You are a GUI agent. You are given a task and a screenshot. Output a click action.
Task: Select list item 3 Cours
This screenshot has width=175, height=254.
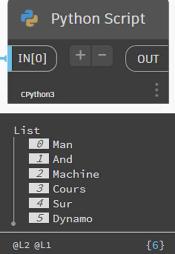(69, 189)
